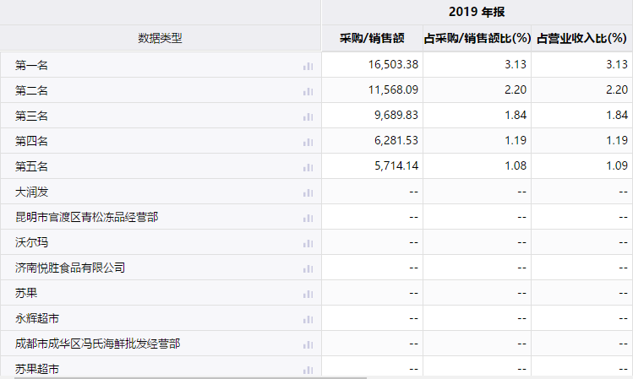Viewport: 633px width, 379px height.
Task: Open the chart icon for 大润发
Action: click(x=308, y=192)
